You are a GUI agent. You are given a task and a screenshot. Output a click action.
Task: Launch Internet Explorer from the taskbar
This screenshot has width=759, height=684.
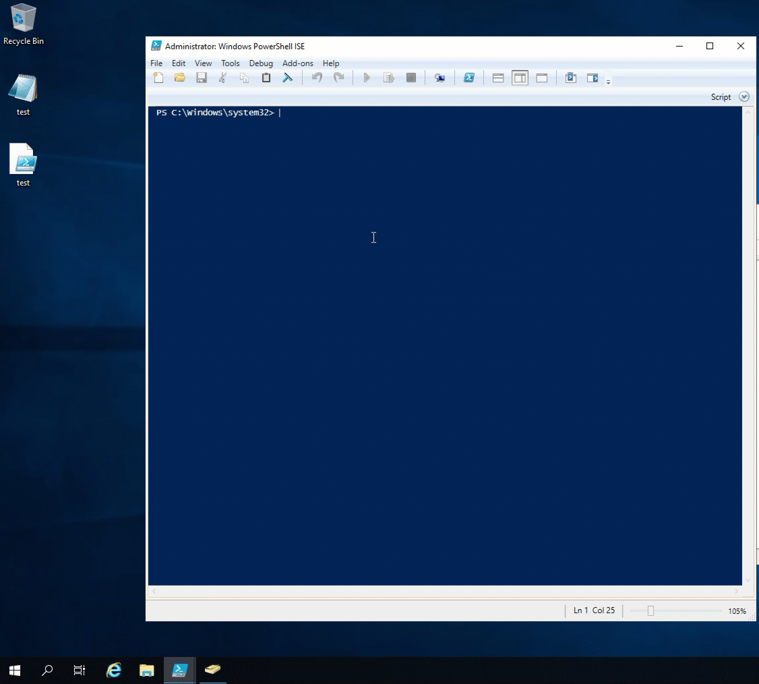pyautogui.click(x=114, y=671)
